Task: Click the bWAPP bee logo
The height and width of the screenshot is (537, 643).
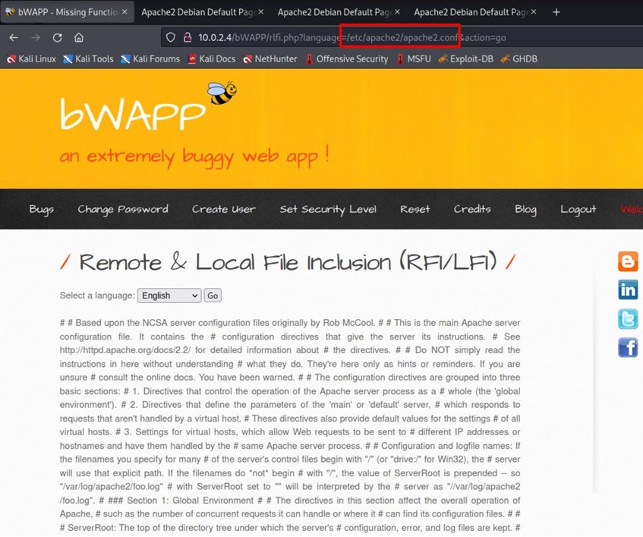Action: coord(222,93)
